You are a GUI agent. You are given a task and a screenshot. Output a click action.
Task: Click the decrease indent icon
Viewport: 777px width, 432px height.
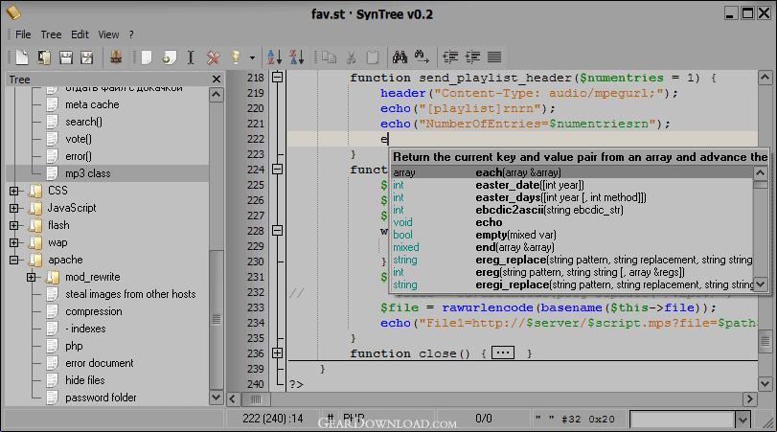click(x=450, y=57)
